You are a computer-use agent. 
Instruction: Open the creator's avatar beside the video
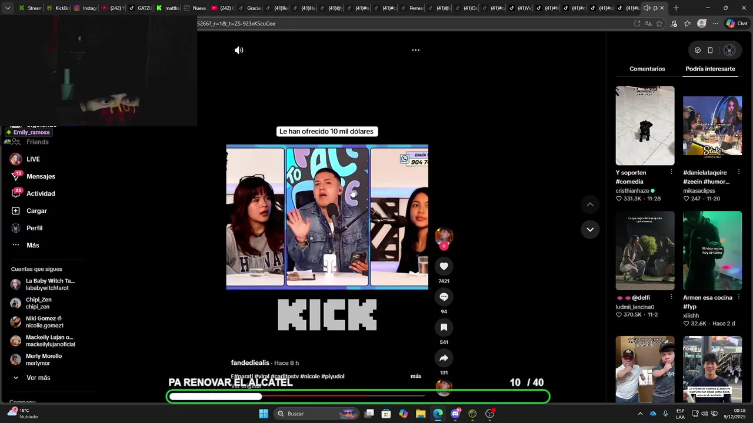pos(444,236)
